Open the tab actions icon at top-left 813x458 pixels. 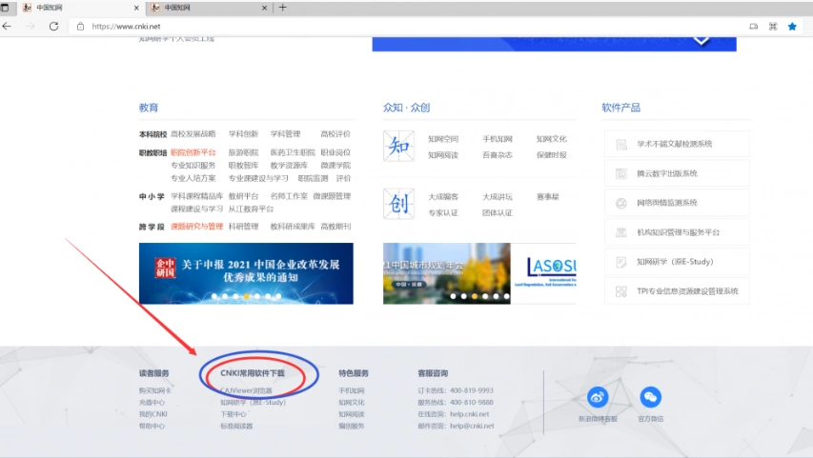click(5, 8)
